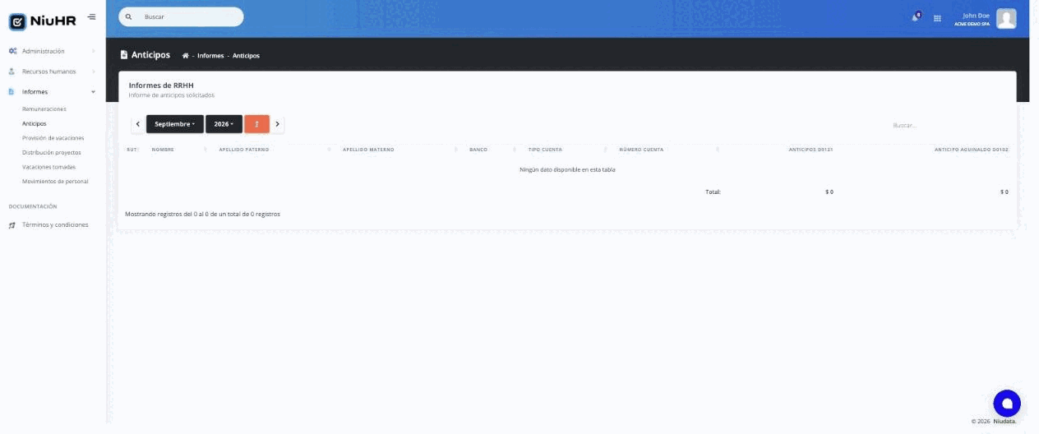
Task: Click the ACME DEMO SPA company label
Action: 972,24
